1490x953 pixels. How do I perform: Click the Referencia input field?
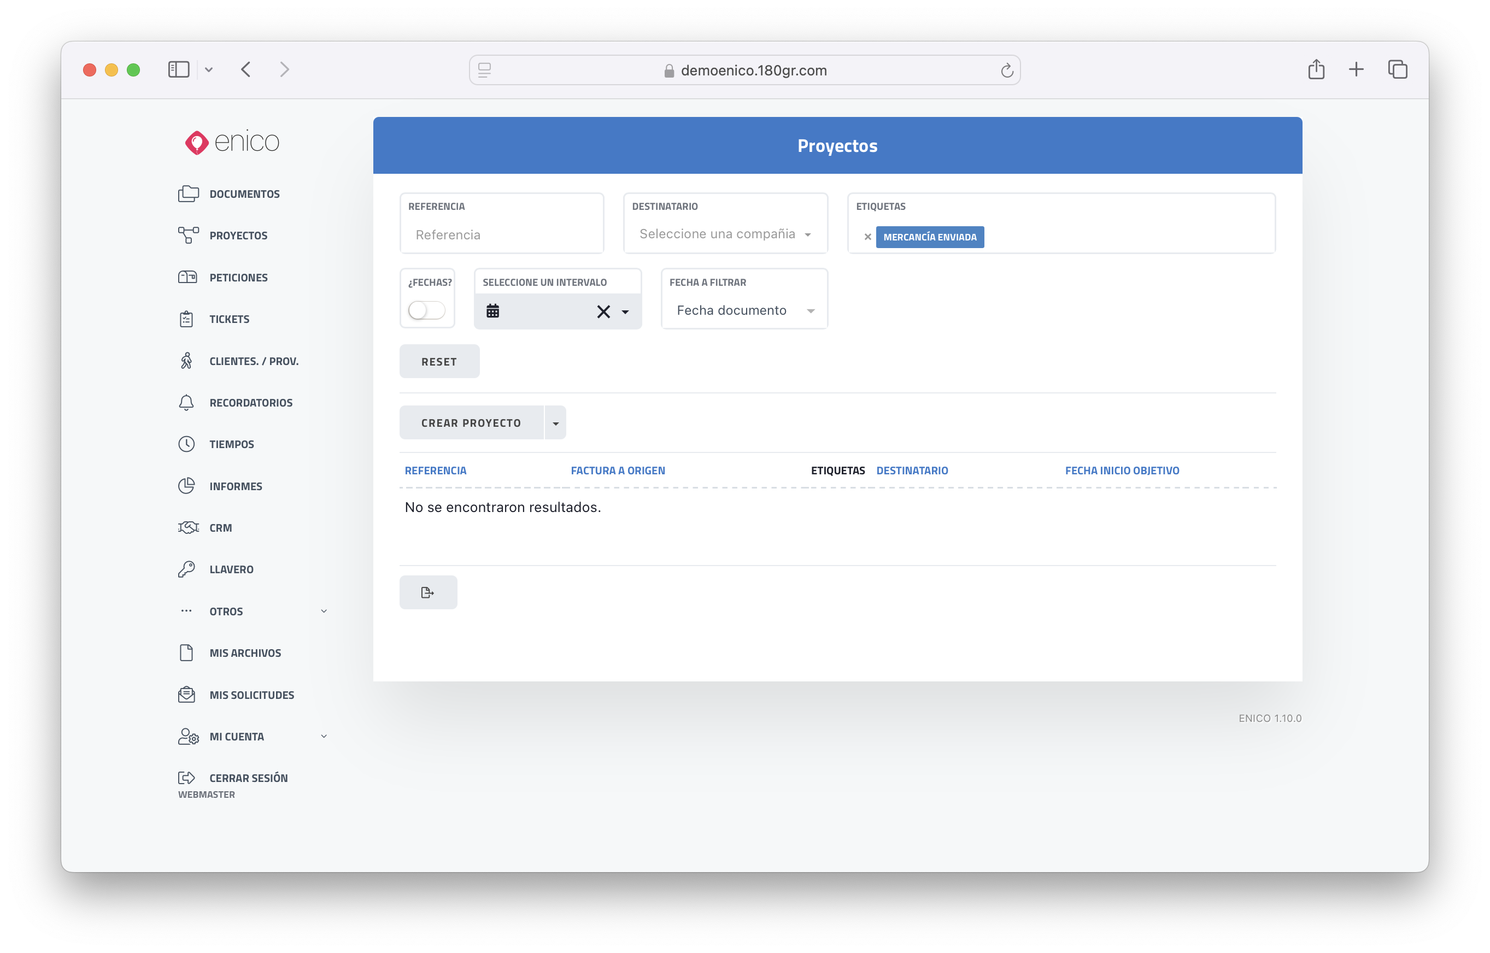point(501,235)
